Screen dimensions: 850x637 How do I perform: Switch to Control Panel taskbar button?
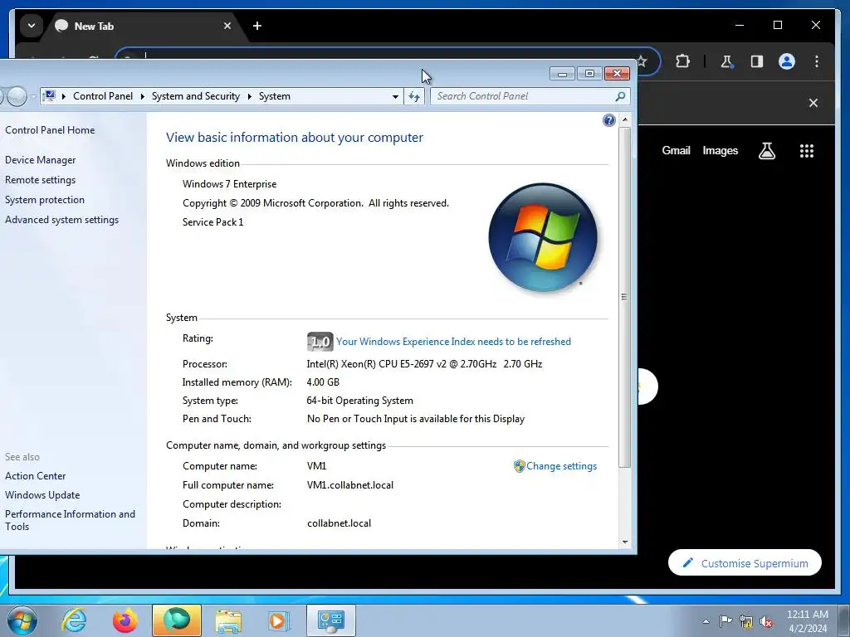point(331,620)
